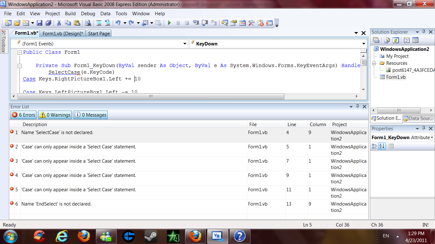Save Form1.vb with the floppy icon
The image size is (435, 244).
pos(39,23)
